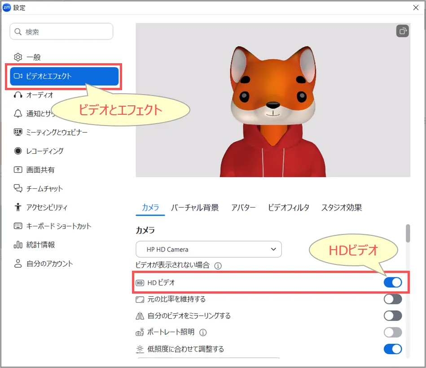426x368 pixels.
Task: Click info icon beside ポートレート照明
Action: 203,332
